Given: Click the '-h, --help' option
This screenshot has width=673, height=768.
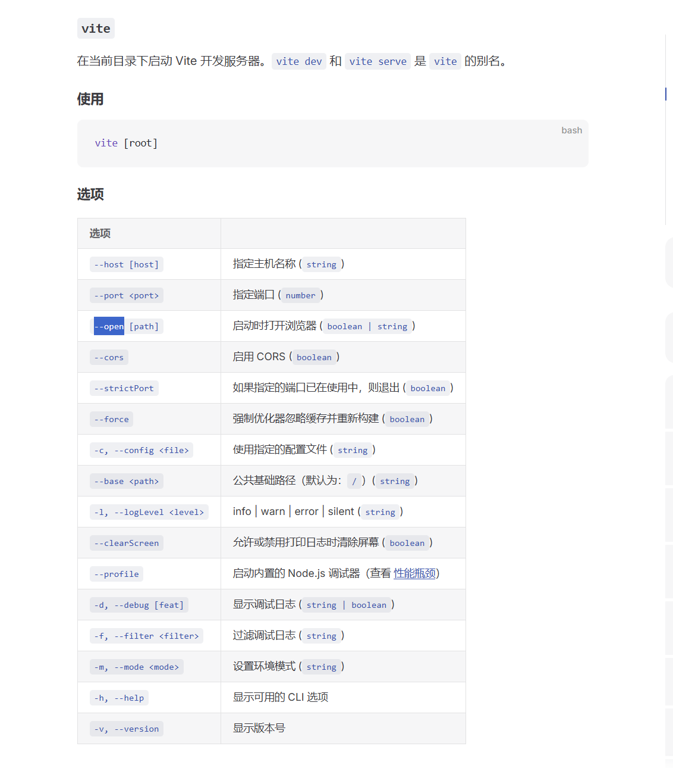Looking at the screenshot, I should pos(119,698).
